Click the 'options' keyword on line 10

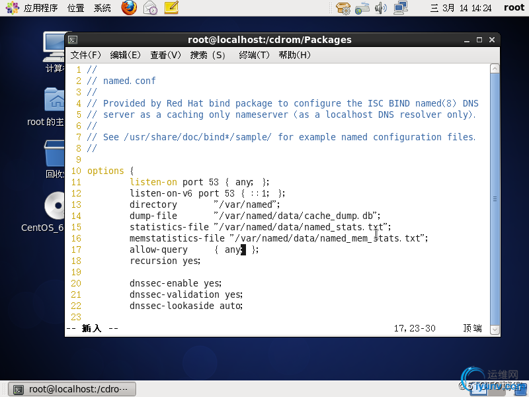tap(106, 171)
